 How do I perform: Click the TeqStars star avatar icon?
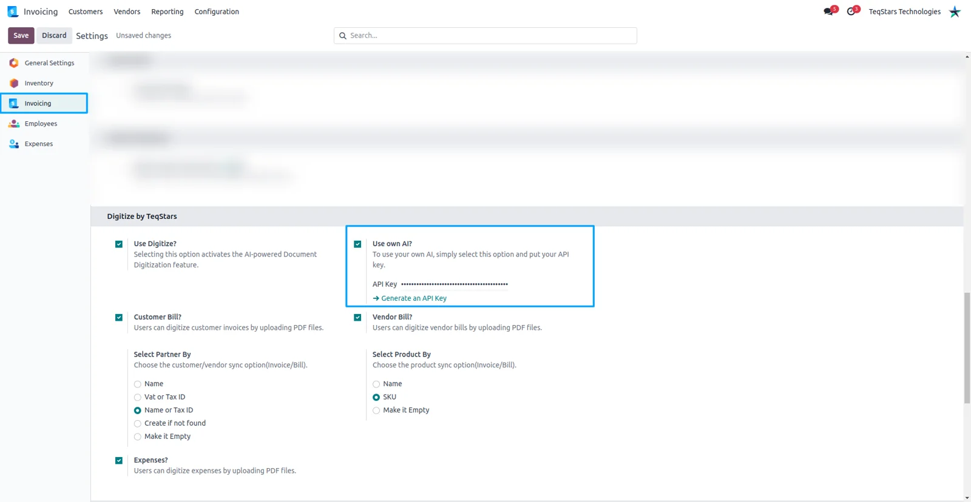(x=955, y=12)
